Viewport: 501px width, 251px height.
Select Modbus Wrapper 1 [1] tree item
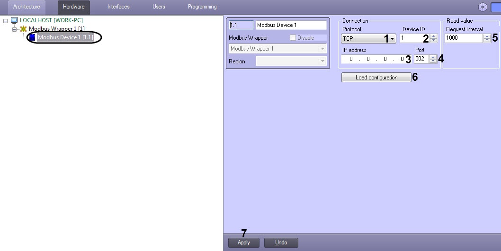pos(56,29)
